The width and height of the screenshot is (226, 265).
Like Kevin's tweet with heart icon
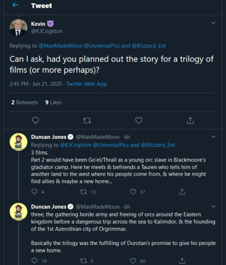[139, 120]
